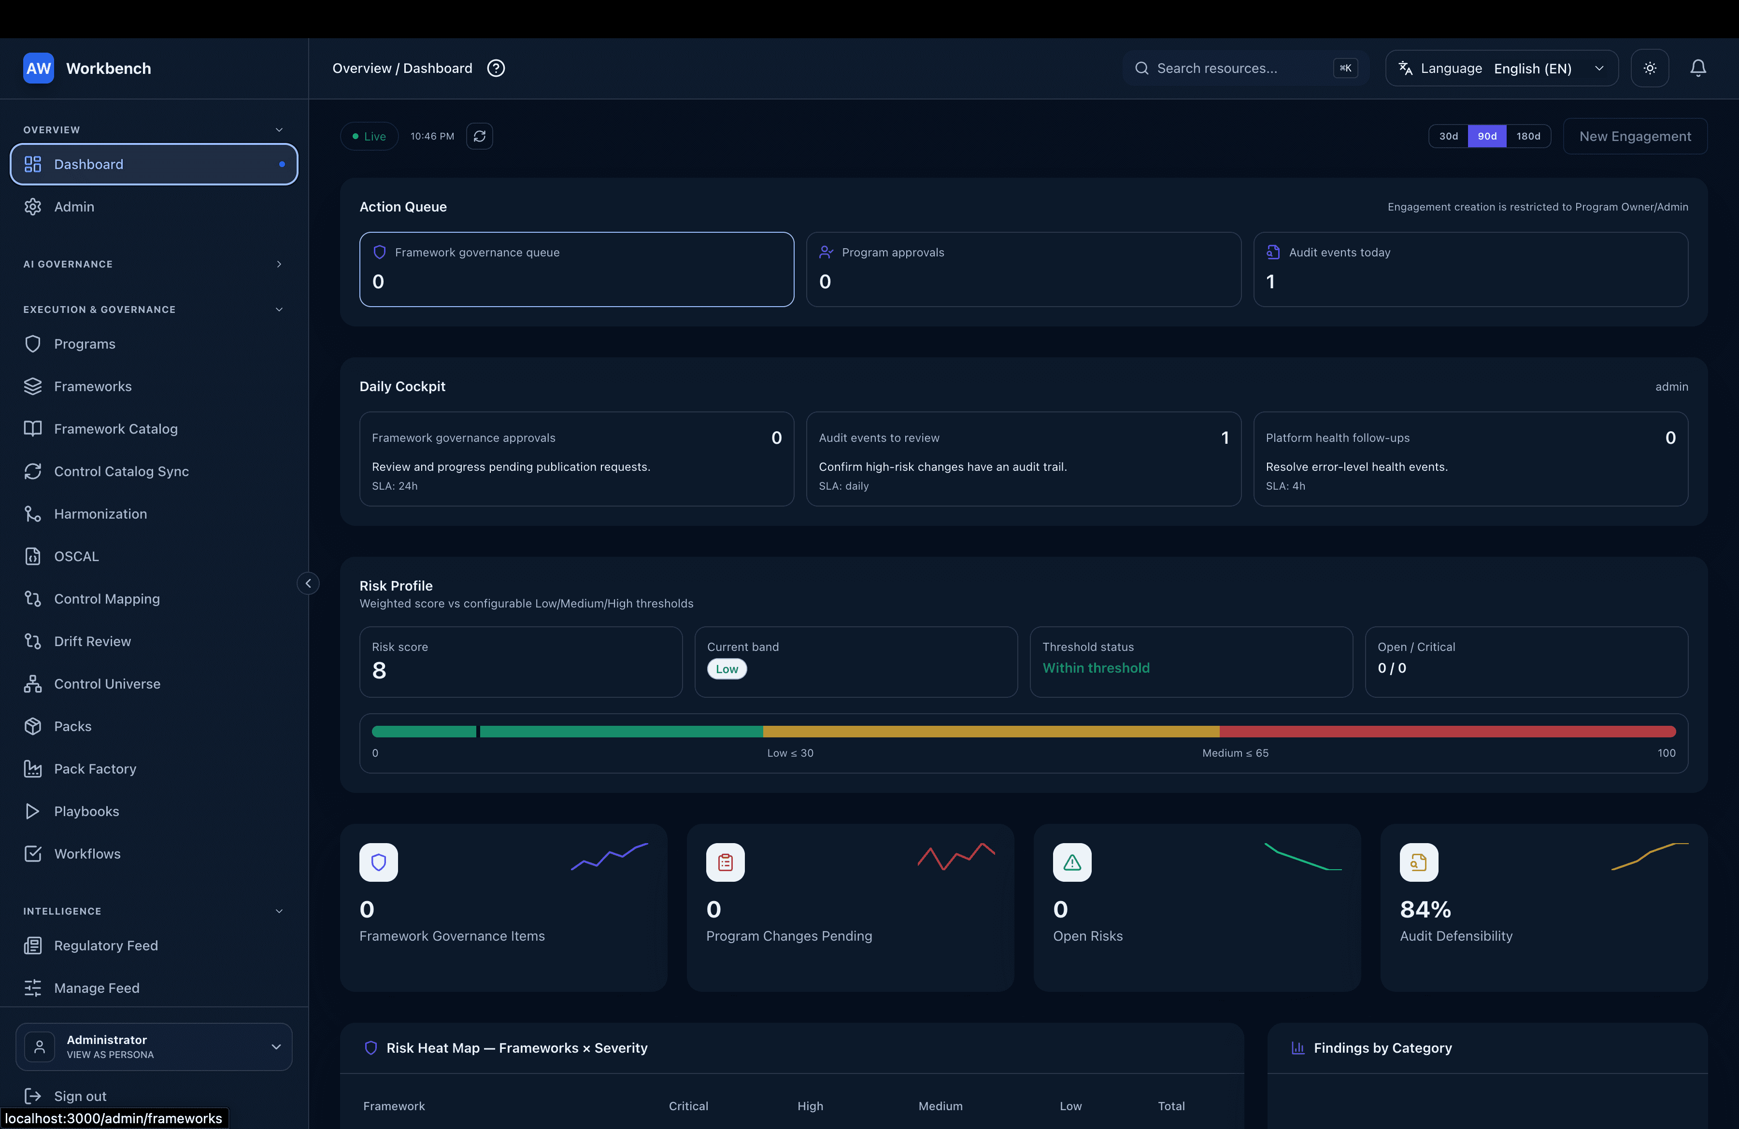Toggle the Live status pill
Viewport: 1739px width, 1129px height.
pos(369,136)
